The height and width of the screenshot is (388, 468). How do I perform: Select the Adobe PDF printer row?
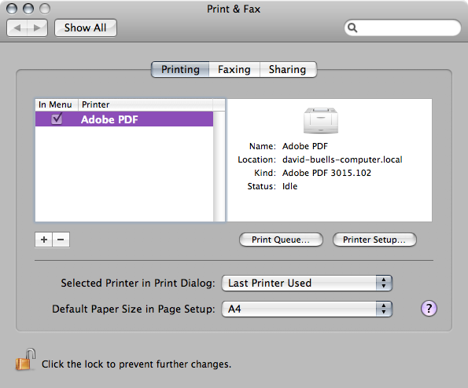(x=124, y=119)
